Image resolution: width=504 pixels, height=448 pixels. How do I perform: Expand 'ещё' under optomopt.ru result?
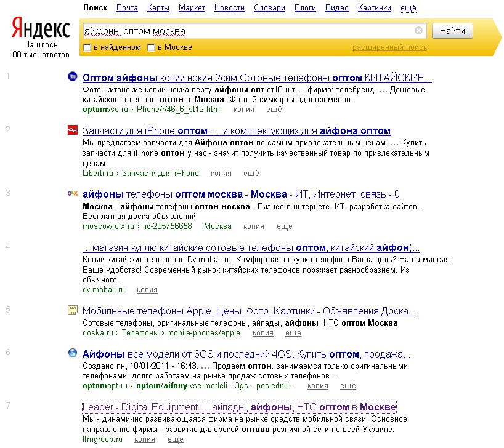pyautogui.click(x=348, y=386)
